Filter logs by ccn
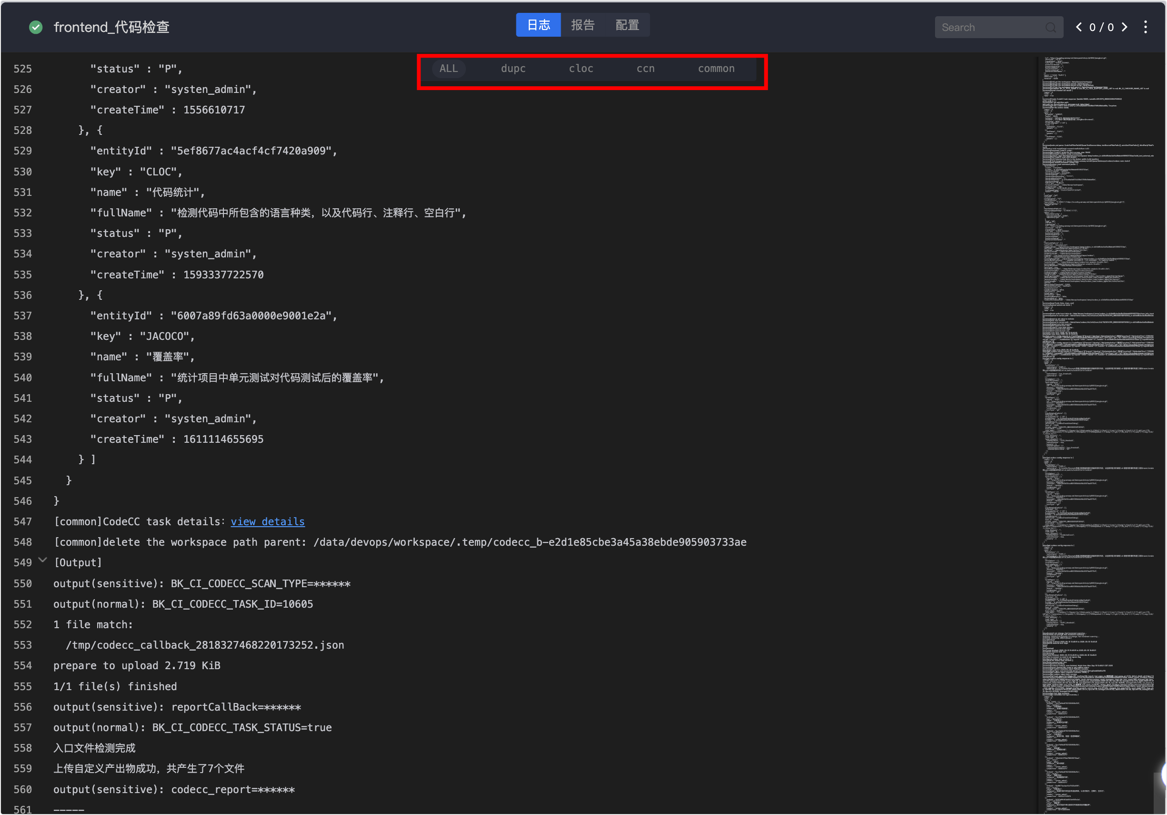 point(645,69)
